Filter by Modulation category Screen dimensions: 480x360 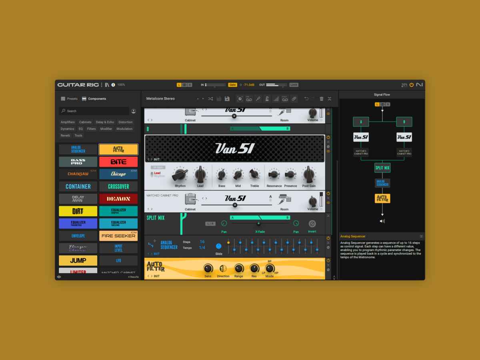124,129
